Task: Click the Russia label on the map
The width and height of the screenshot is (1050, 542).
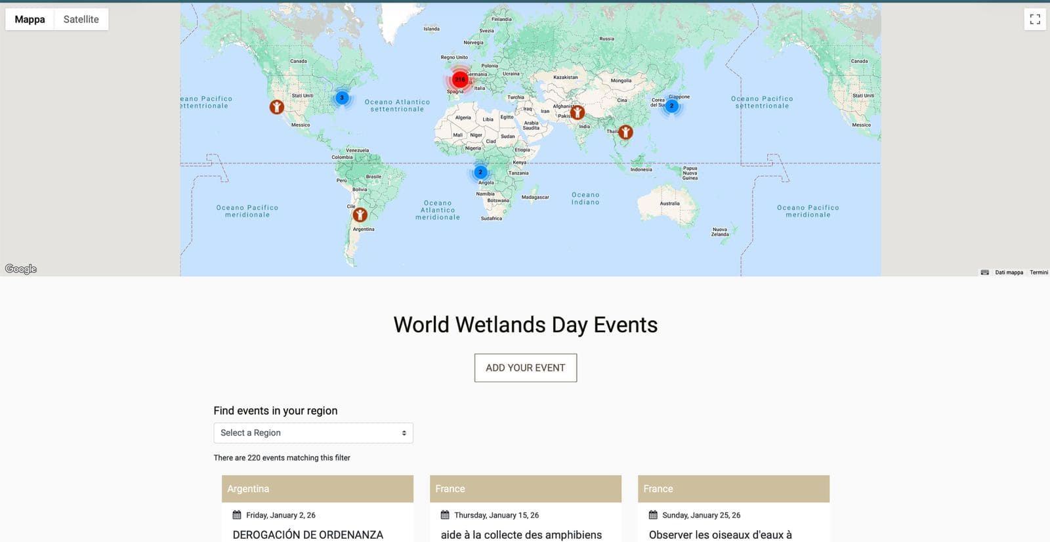Action: coord(607,39)
